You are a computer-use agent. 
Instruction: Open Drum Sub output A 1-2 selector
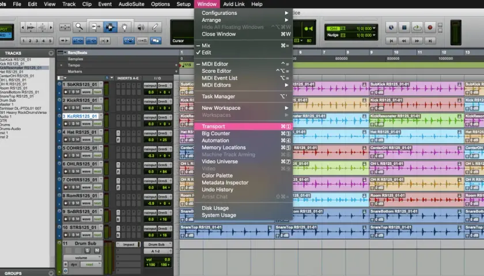click(x=157, y=251)
